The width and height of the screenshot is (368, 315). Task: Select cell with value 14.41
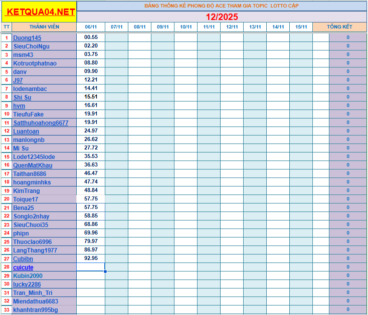pos(91,88)
